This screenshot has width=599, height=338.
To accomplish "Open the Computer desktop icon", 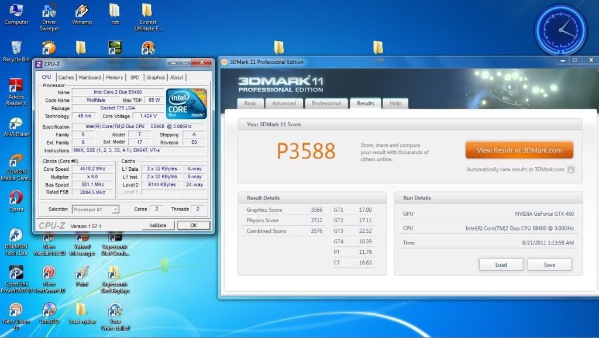I will 16,14.
